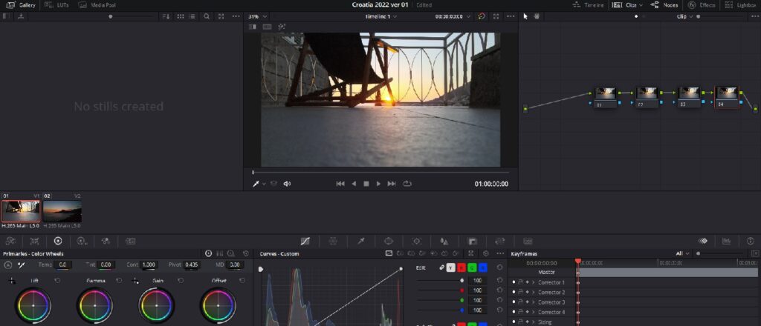Toggle loop playback in viewer
The height and width of the screenshot is (326, 761).
click(x=407, y=184)
